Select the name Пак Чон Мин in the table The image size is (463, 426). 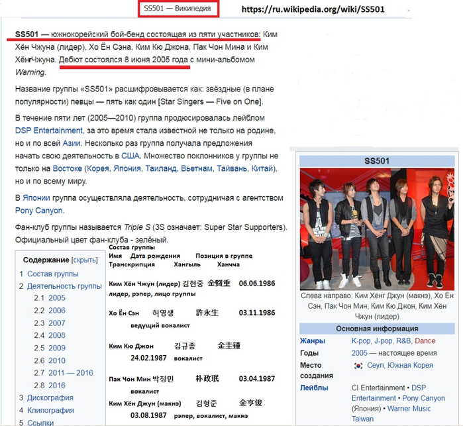[130, 379]
